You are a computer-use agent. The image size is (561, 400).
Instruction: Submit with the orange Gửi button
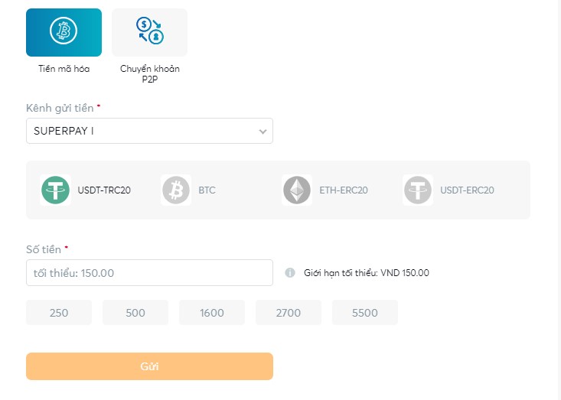(x=149, y=366)
